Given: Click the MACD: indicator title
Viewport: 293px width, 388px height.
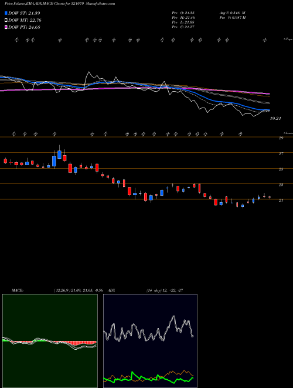Looking at the screenshot, I should pyautogui.click(x=17, y=290).
